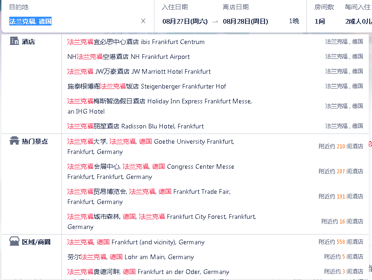Click 附近约 191 间酒店 hotel count
This screenshot has height=280, width=372.
(x=341, y=197)
